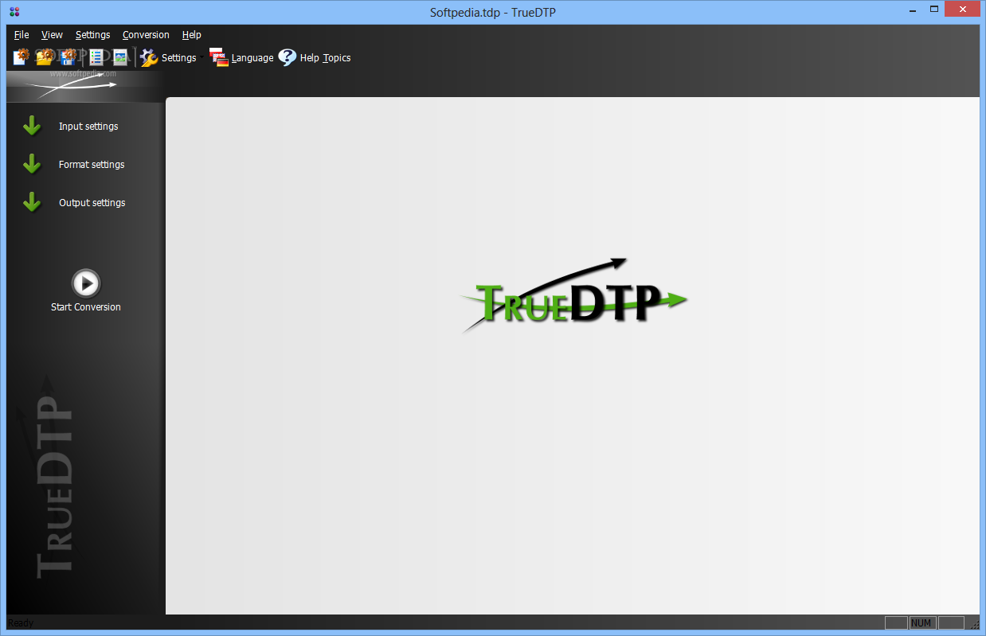Open the Output settings section
The image size is (986, 636).
pyautogui.click(x=92, y=203)
